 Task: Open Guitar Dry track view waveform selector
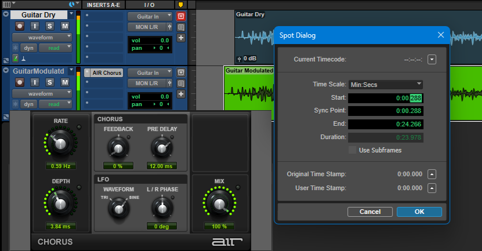click(42, 38)
